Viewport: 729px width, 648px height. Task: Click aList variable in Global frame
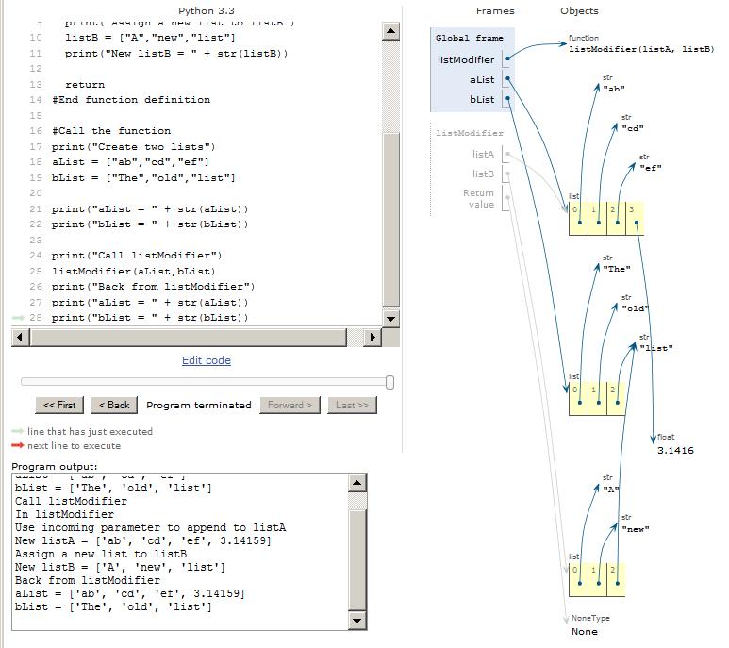(482, 80)
